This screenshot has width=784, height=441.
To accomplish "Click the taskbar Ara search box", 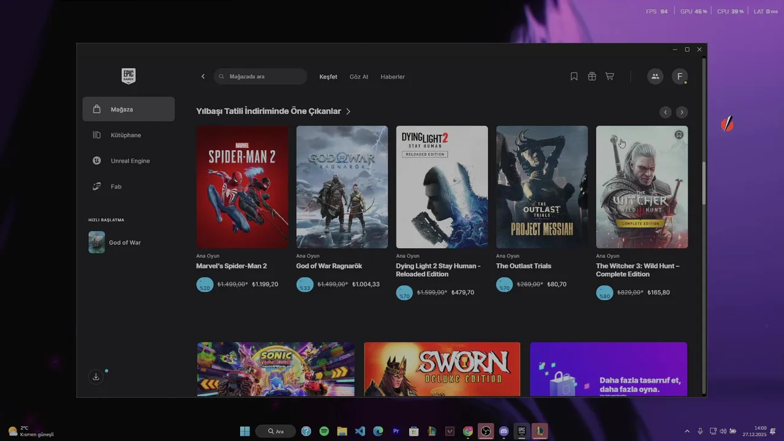I will pos(276,431).
